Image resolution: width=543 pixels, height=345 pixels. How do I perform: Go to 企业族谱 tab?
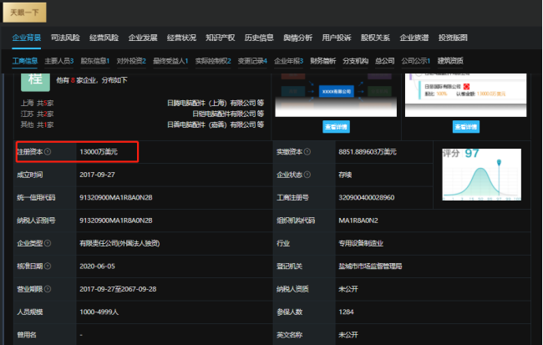[x=414, y=38]
